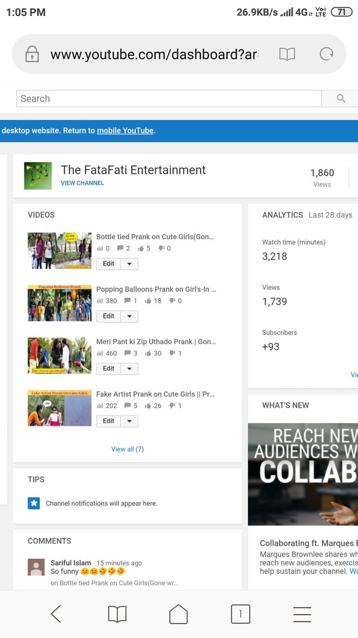Open the tabs counter showing 1
358x638 pixels.
pyautogui.click(x=240, y=614)
